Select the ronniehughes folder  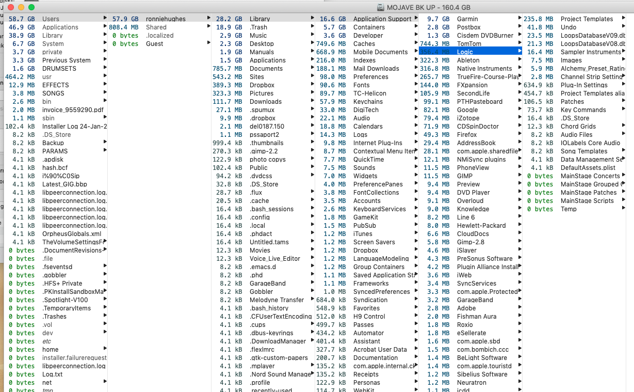click(160, 19)
